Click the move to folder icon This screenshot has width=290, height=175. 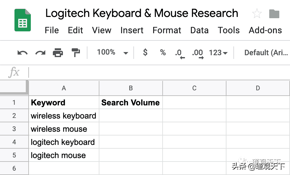click(274, 14)
